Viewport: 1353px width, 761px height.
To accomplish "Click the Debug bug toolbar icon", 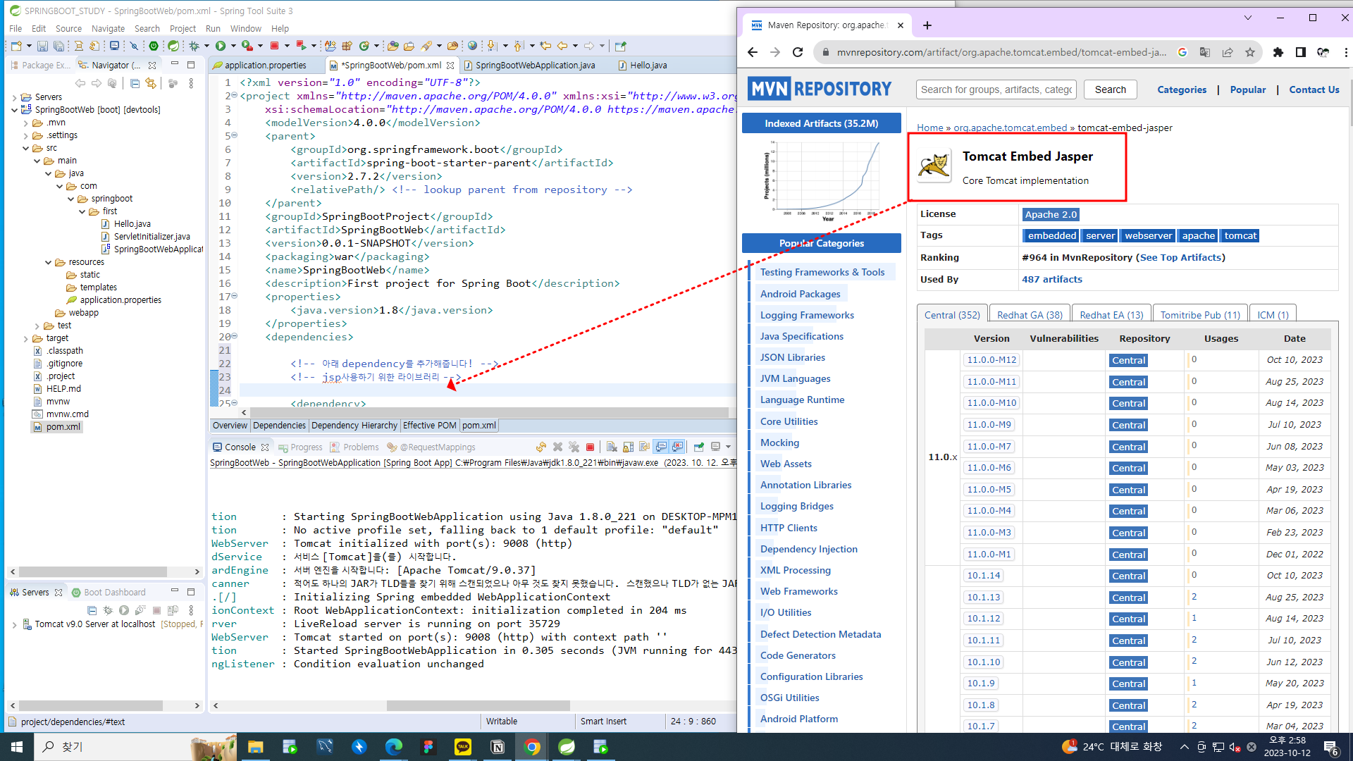I will (194, 46).
